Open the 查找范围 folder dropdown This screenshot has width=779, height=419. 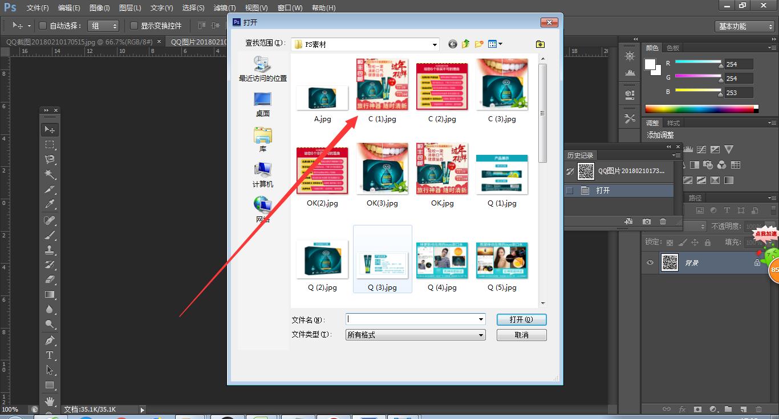click(x=435, y=44)
